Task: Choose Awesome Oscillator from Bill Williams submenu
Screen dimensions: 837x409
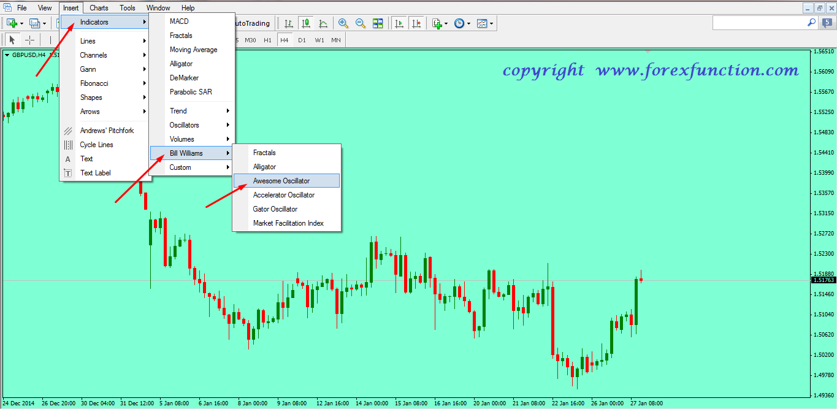Action: pyautogui.click(x=286, y=181)
